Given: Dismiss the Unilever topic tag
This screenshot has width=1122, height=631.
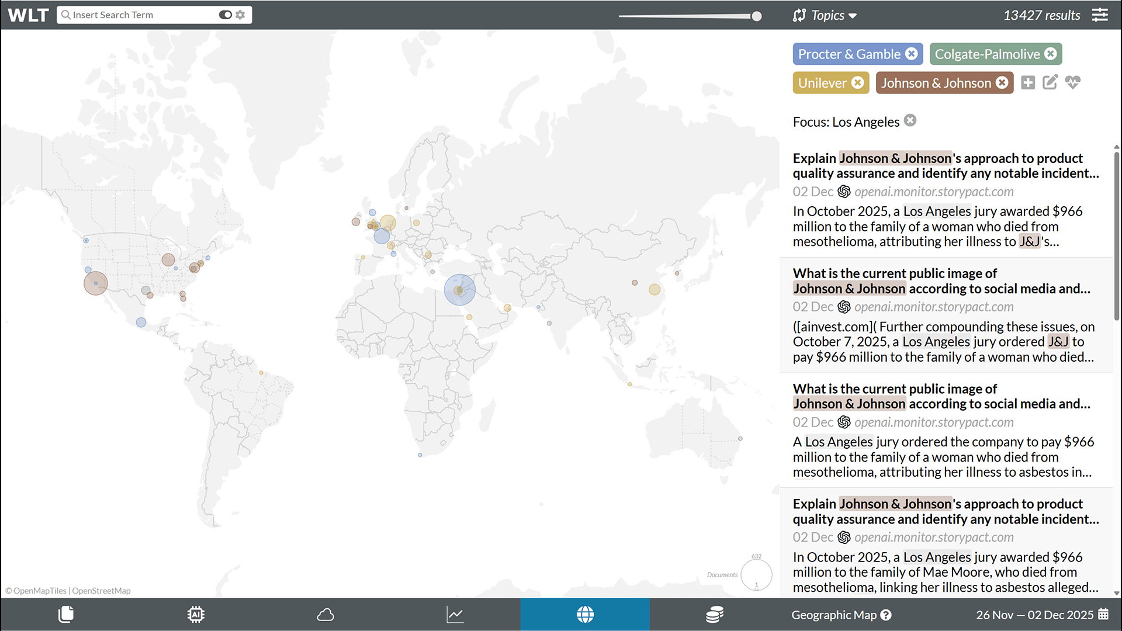Looking at the screenshot, I should [858, 82].
